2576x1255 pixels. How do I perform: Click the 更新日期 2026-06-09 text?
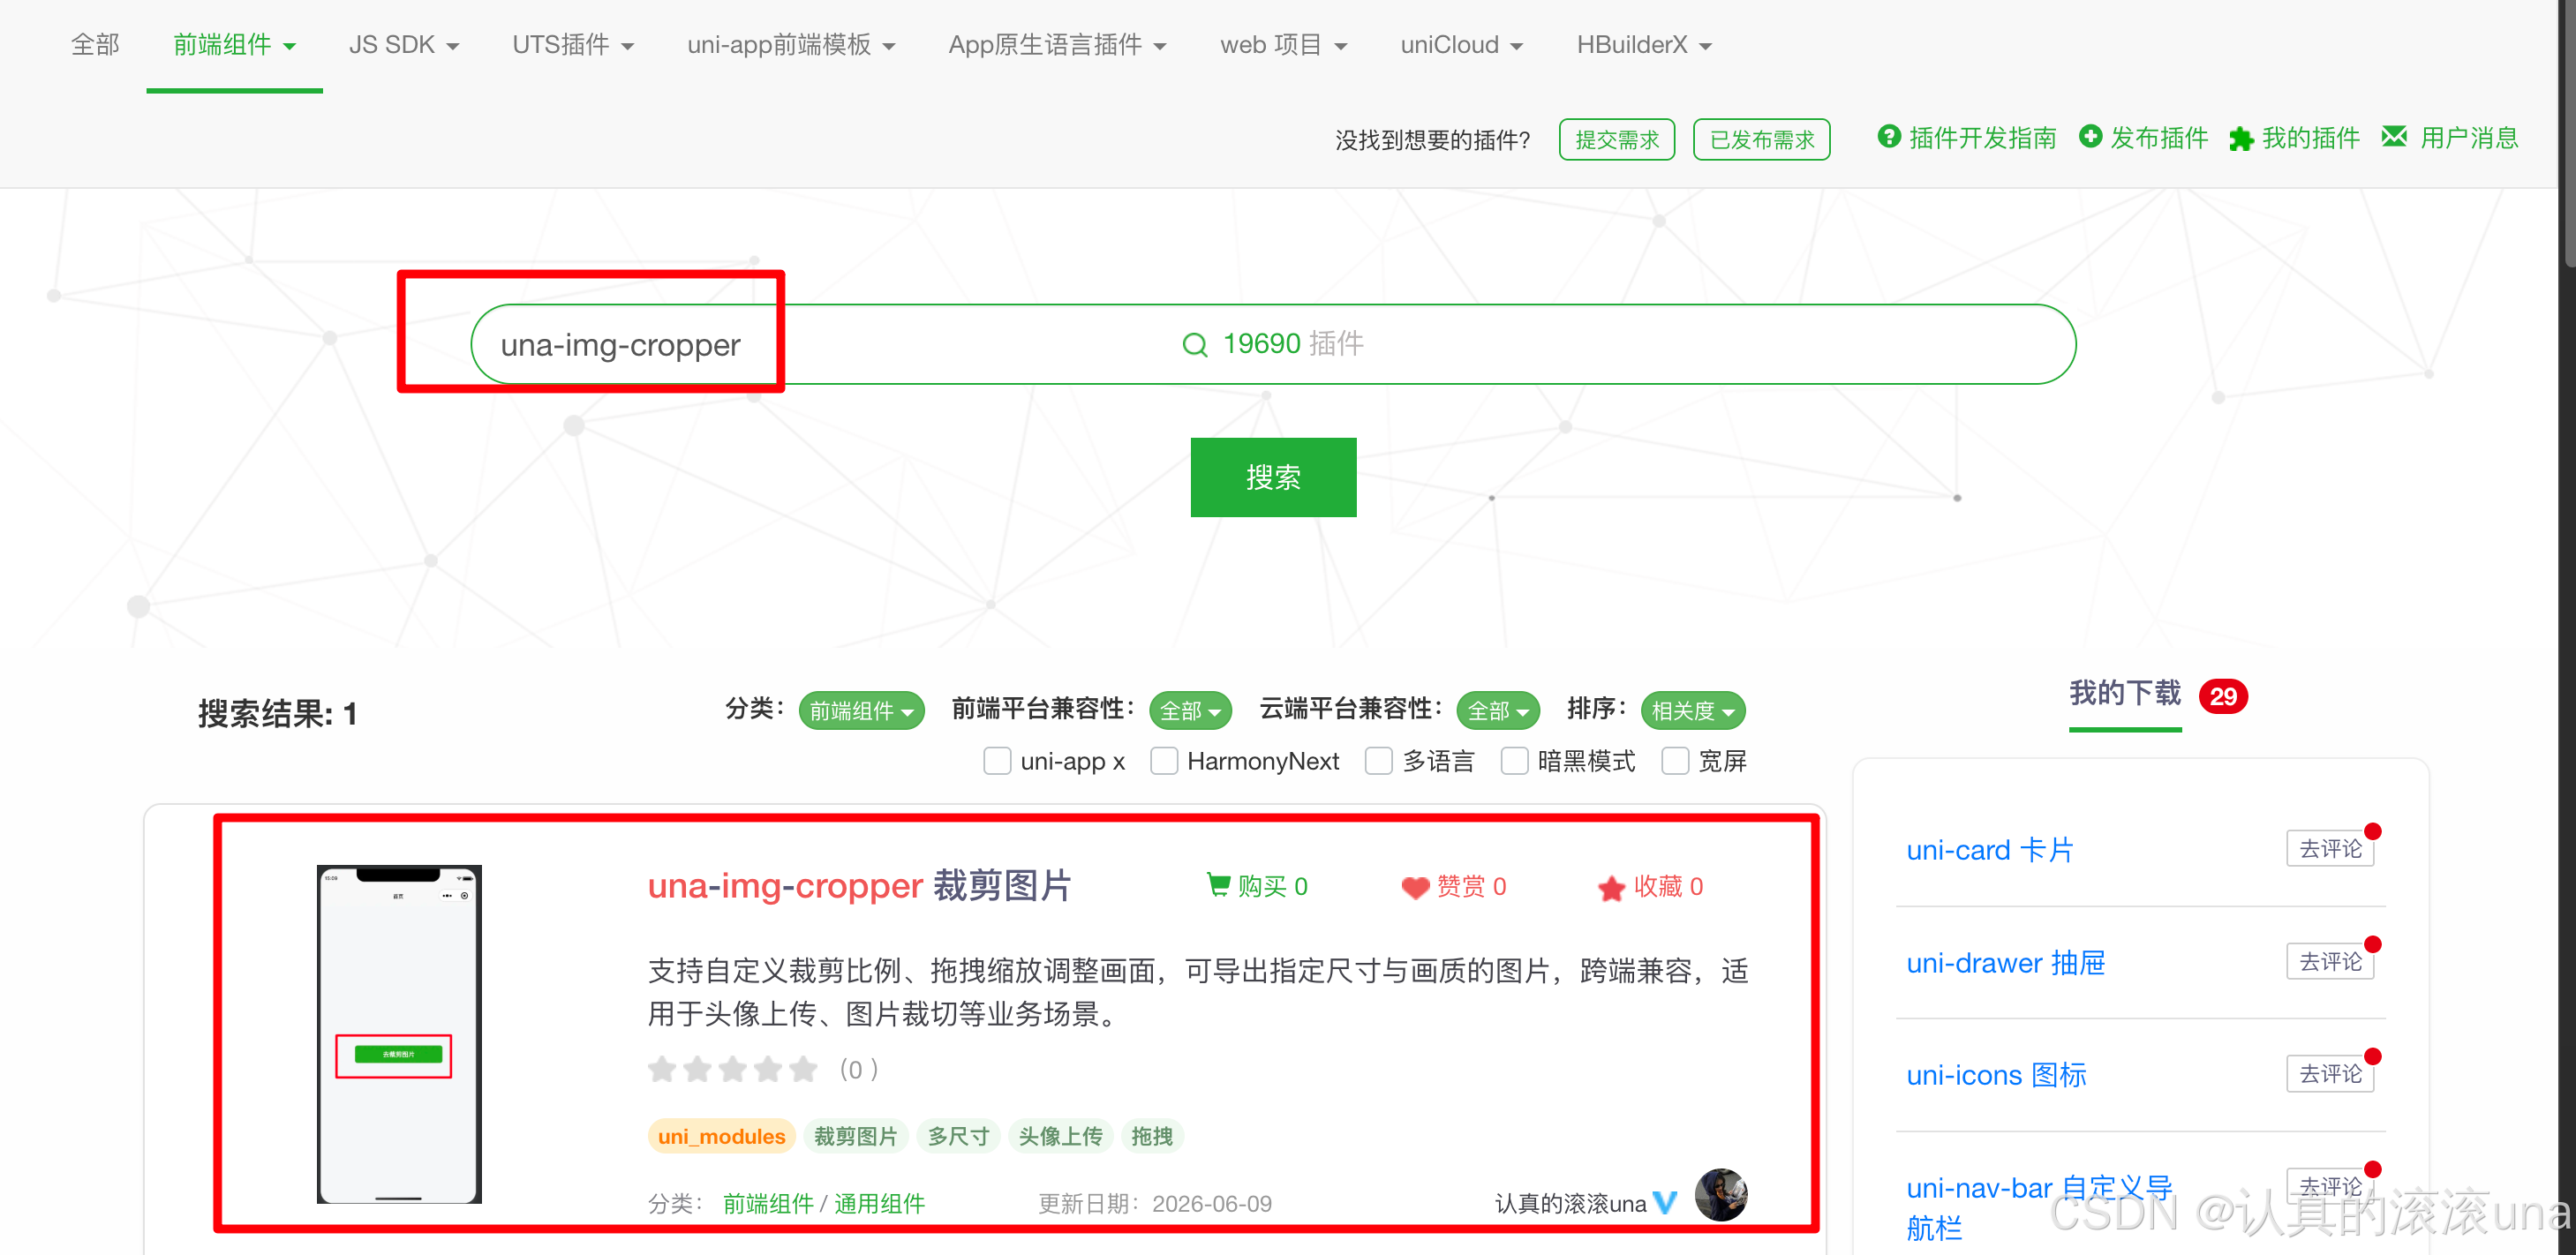point(1155,1203)
